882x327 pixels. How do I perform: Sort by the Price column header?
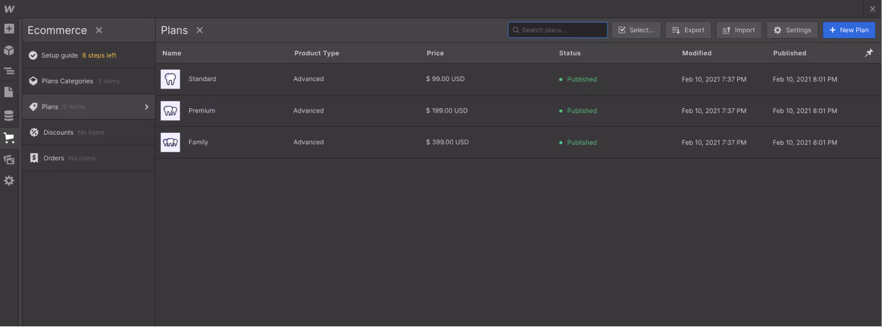(x=435, y=53)
